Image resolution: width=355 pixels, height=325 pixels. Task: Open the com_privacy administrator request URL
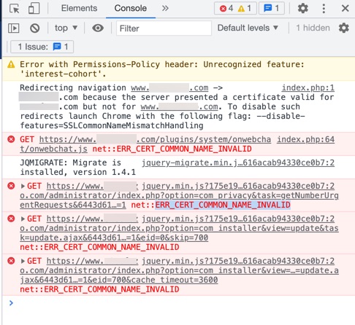pyautogui.click(x=179, y=195)
